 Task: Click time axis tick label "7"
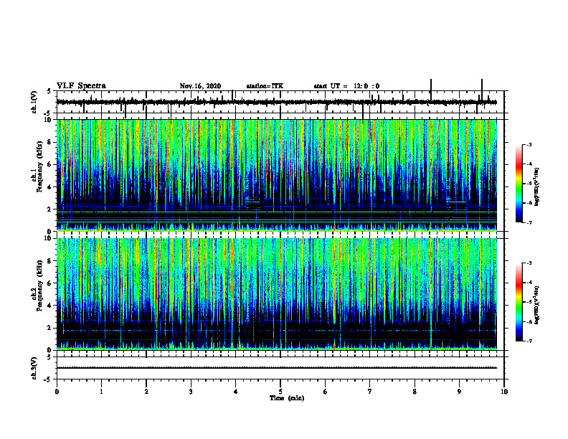pyautogui.click(x=370, y=392)
